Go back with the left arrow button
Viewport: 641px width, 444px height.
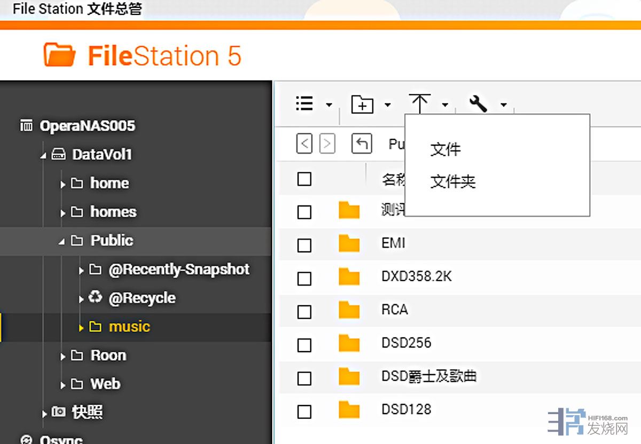[304, 144]
